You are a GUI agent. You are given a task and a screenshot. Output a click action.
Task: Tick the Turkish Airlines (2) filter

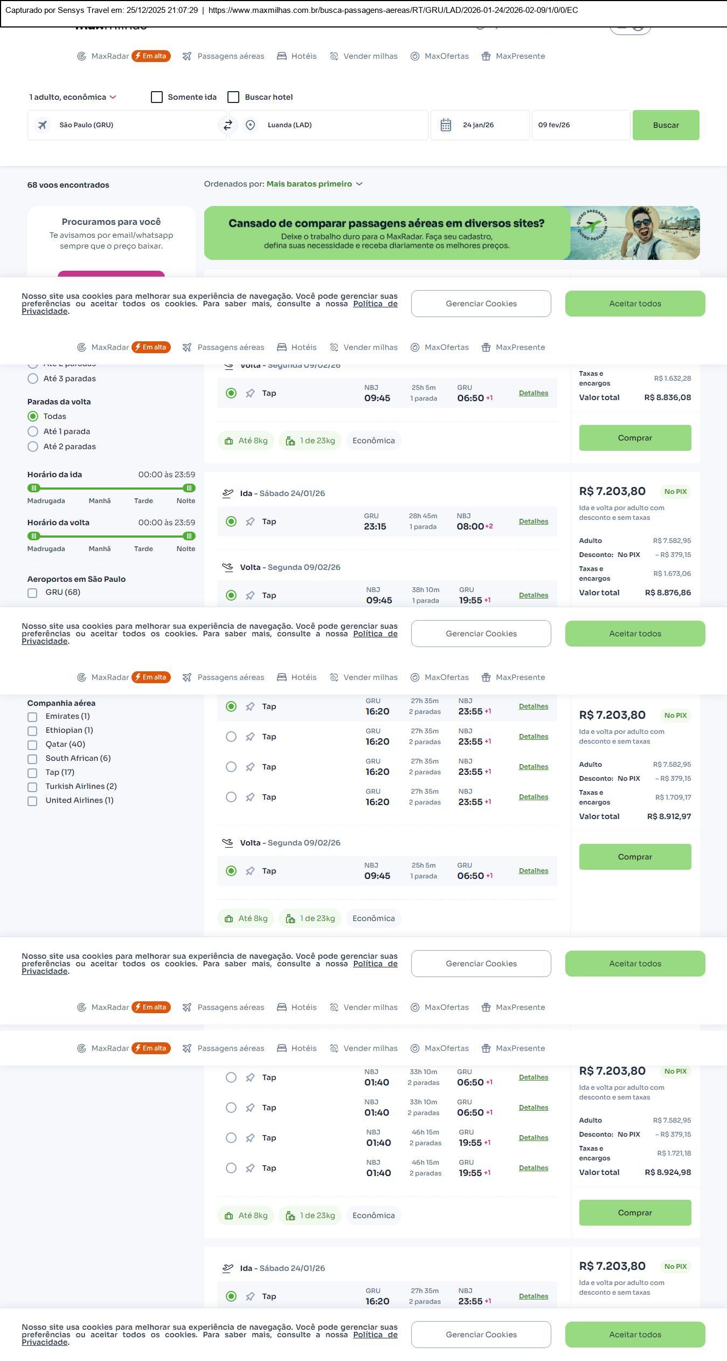click(33, 787)
